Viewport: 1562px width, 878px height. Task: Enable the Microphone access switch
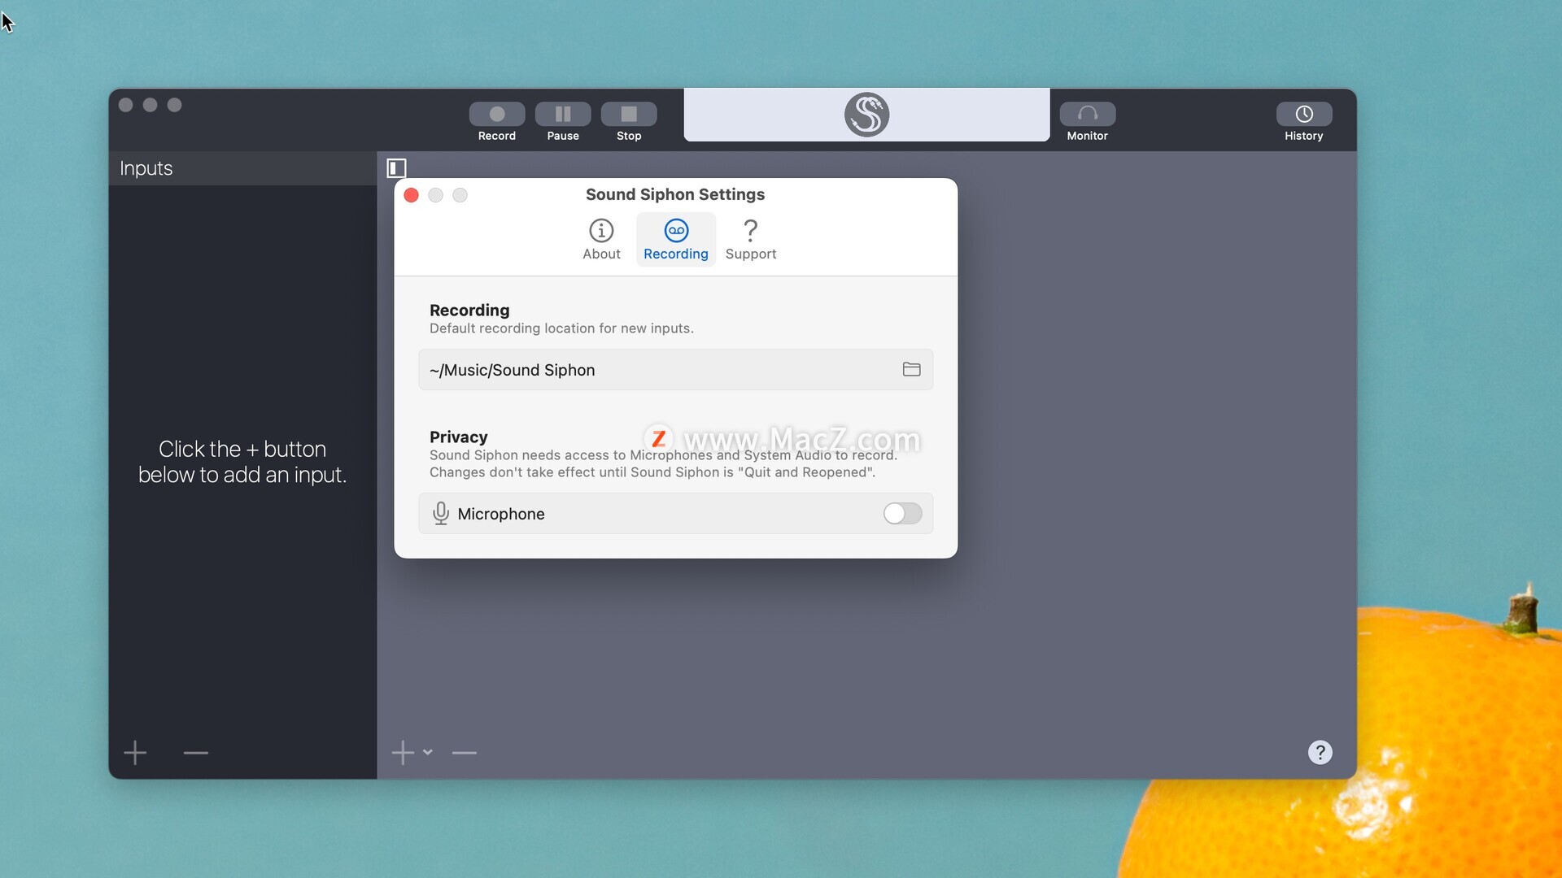tap(902, 514)
